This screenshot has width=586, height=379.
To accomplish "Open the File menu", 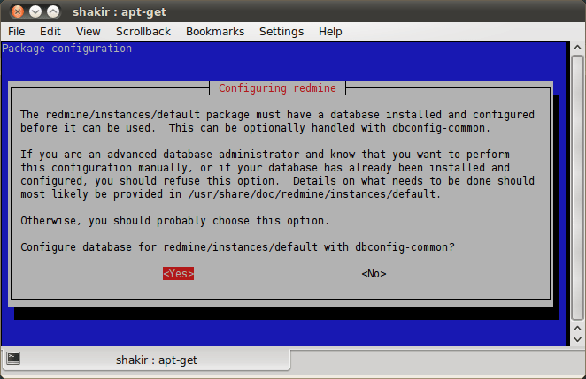I will pos(17,31).
